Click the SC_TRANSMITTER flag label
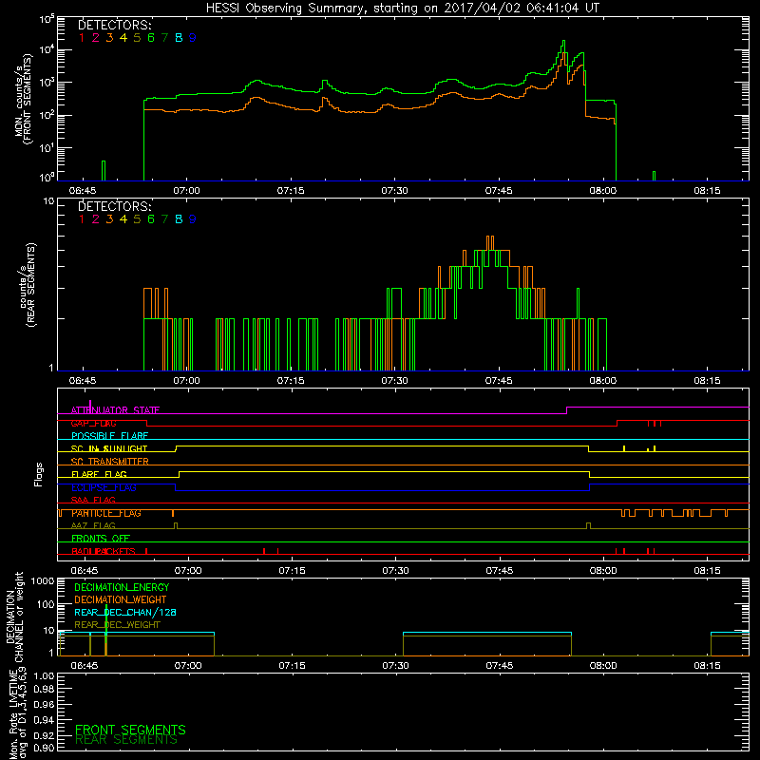Image resolution: width=760 pixels, height=760 pixels. tap(110, 462)
